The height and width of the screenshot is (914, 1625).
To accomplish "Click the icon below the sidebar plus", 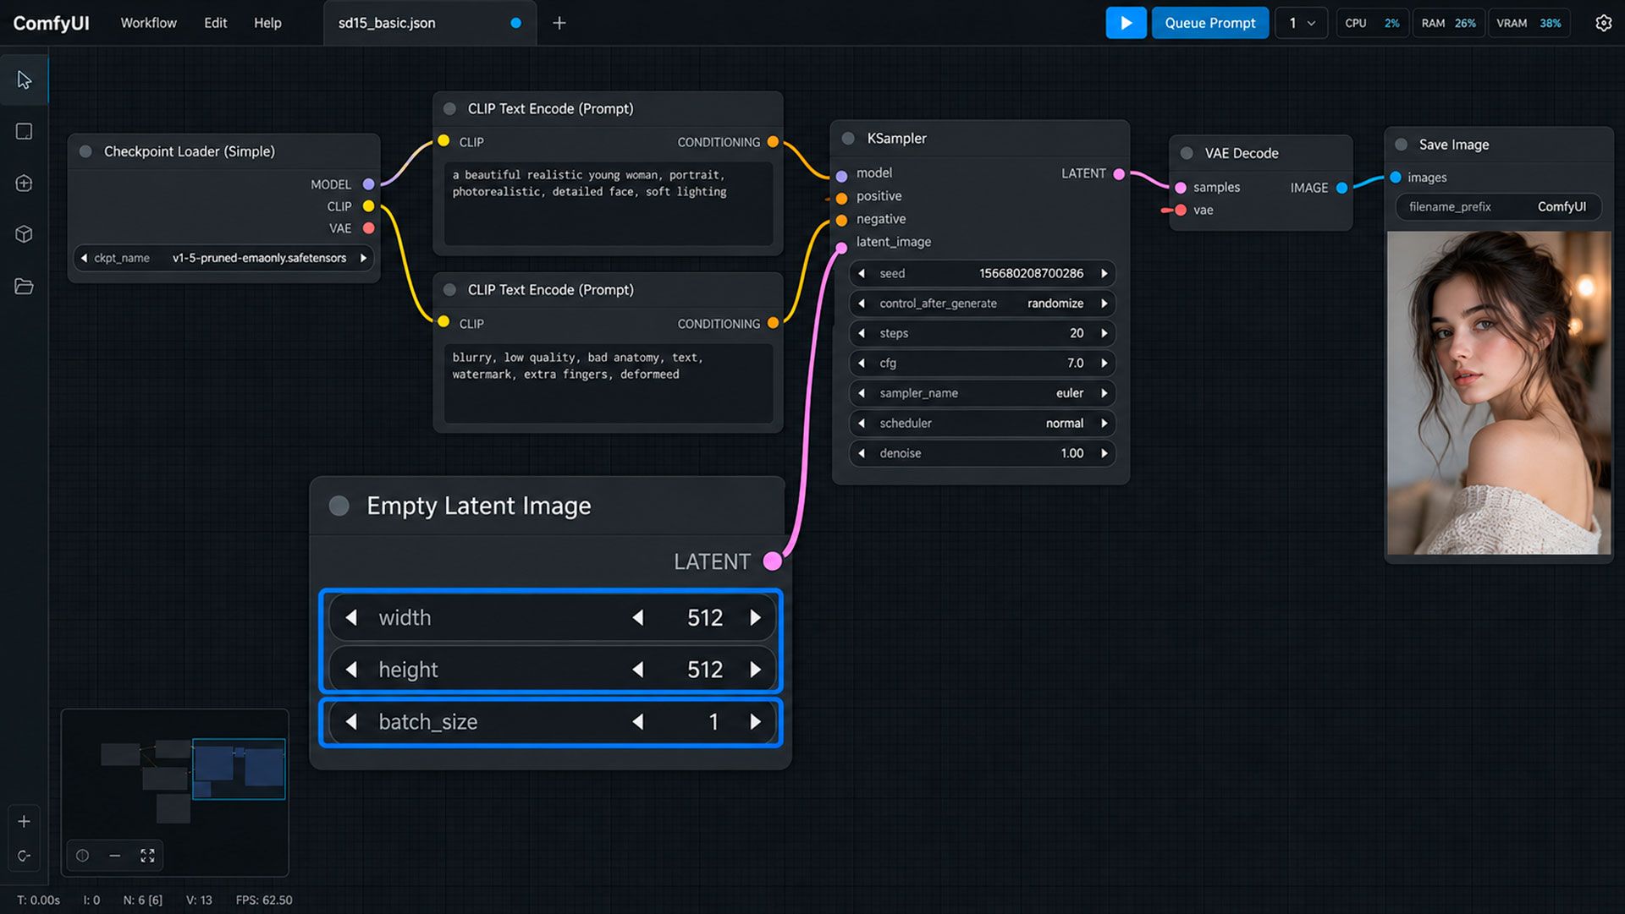I will tap(24, 856).
